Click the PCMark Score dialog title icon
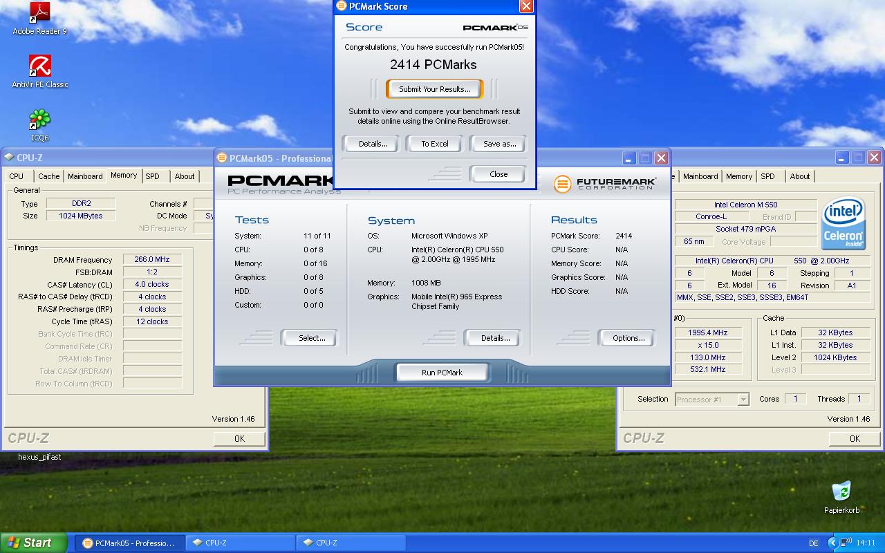The height and width of the screenshot is (553, 885). pos(342,6)
